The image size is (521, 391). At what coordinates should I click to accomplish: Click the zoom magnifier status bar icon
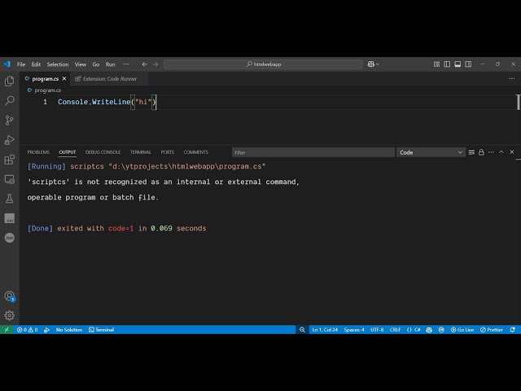[302, 329]
